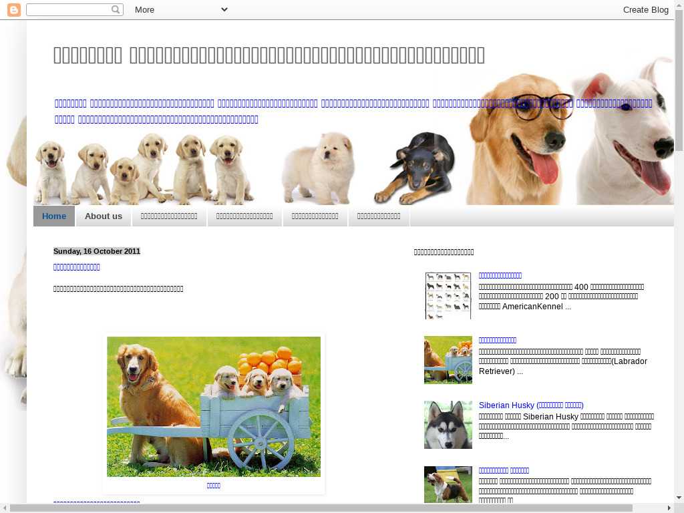684x513 pixels.
Task: Open the fifth navigation tab
Action: pos(315,216)
